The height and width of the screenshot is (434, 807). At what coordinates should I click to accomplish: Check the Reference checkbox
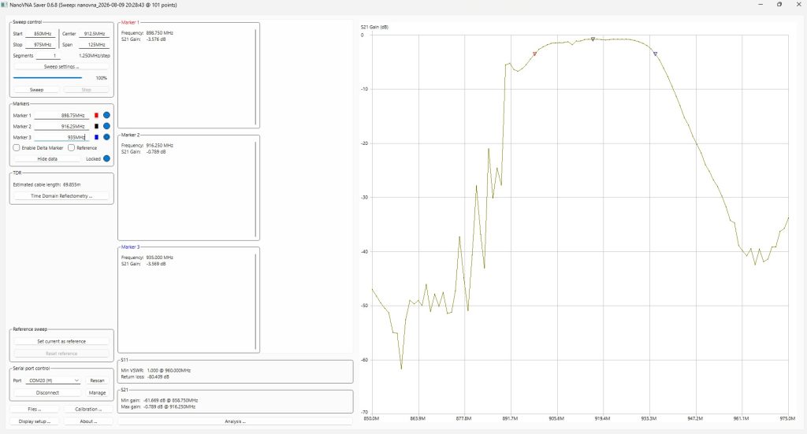(x=71, y=147)
